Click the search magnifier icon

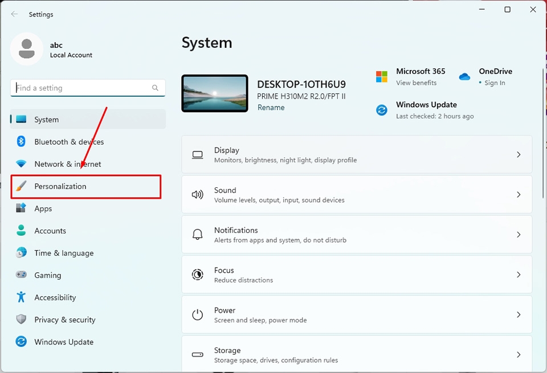[155, 88]
